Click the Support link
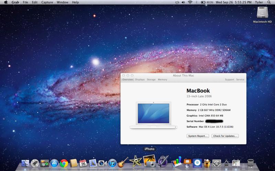This screenshot has height=171, width=275. pyautogui.click(x=229, y=80)
